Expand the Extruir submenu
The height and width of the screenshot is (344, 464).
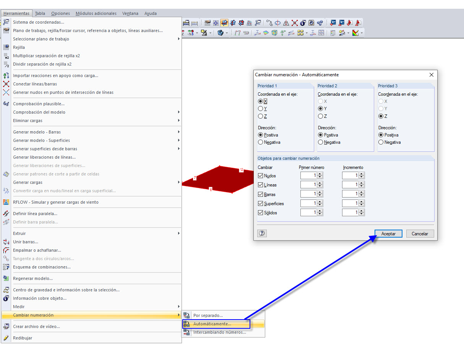[92, 233]
